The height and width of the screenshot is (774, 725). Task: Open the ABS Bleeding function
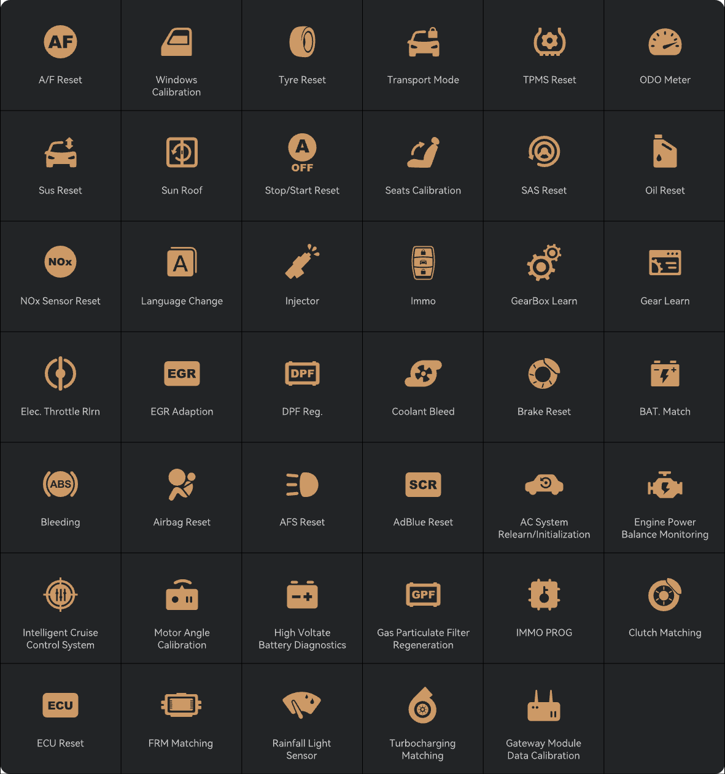60,498
